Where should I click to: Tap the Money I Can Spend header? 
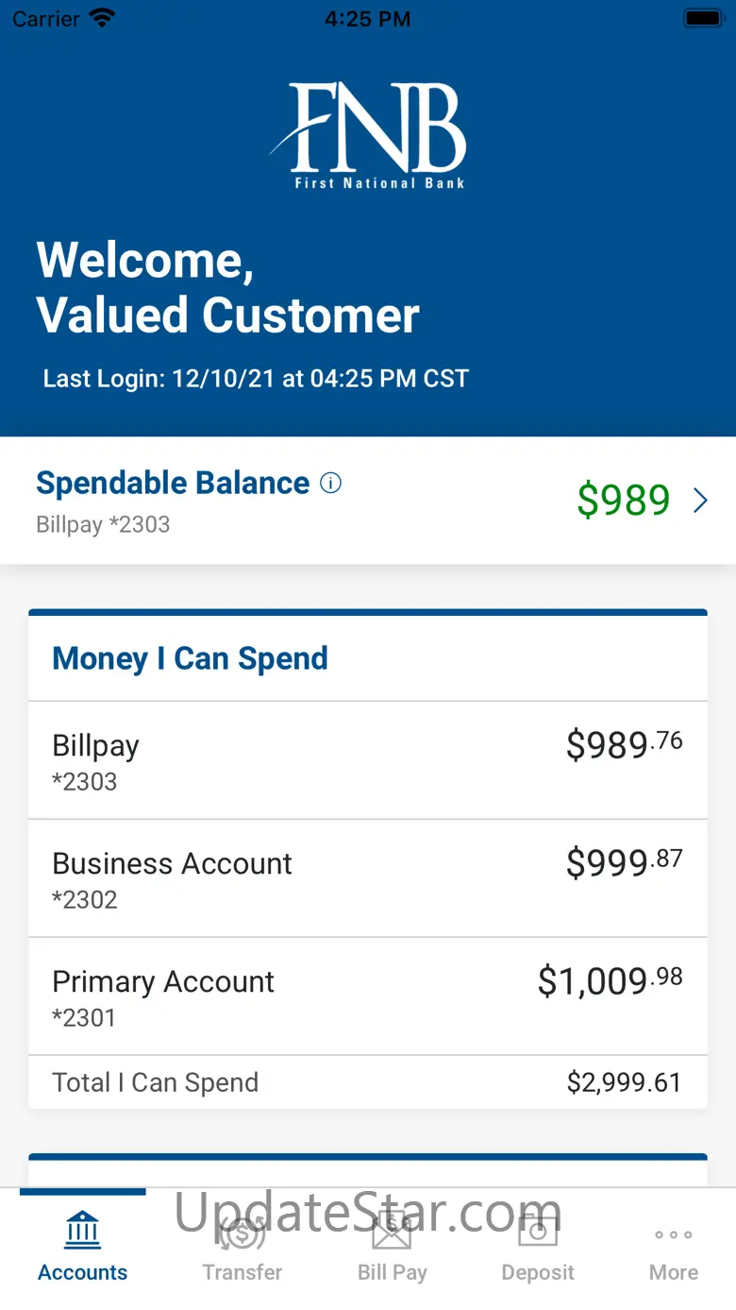[191, 658]
